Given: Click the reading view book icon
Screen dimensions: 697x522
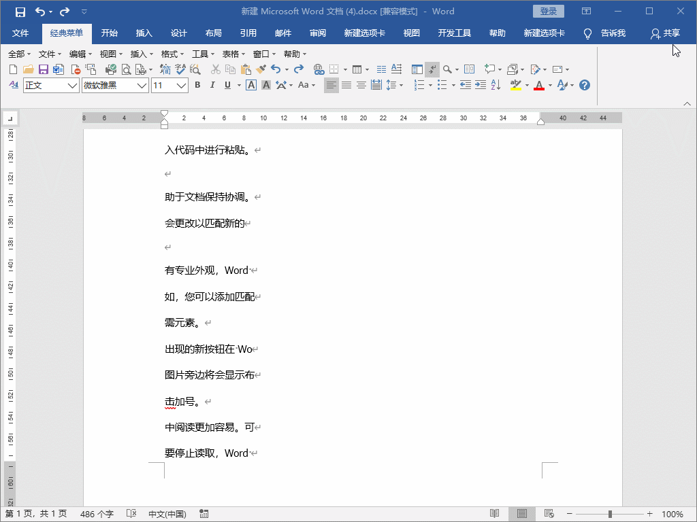Looking at the screenshot, I should (x=469, y=69).
